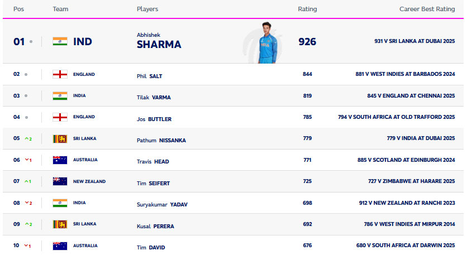The image size is (467, 255).
Task: Select the Abhishek Sharma player name
Action: click(159, 42)
